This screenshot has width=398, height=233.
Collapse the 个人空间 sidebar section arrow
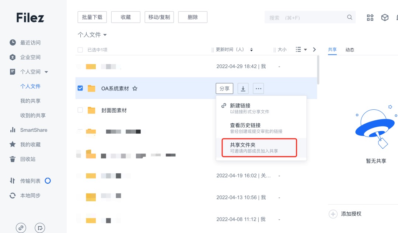click(x=46, y=72)
